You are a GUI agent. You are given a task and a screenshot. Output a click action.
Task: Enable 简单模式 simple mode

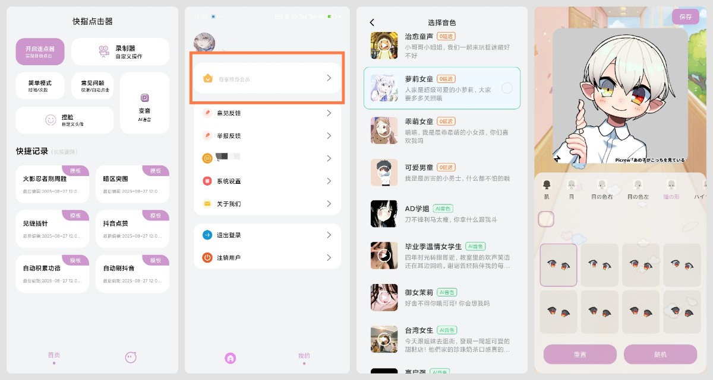[x=40, y=86]
